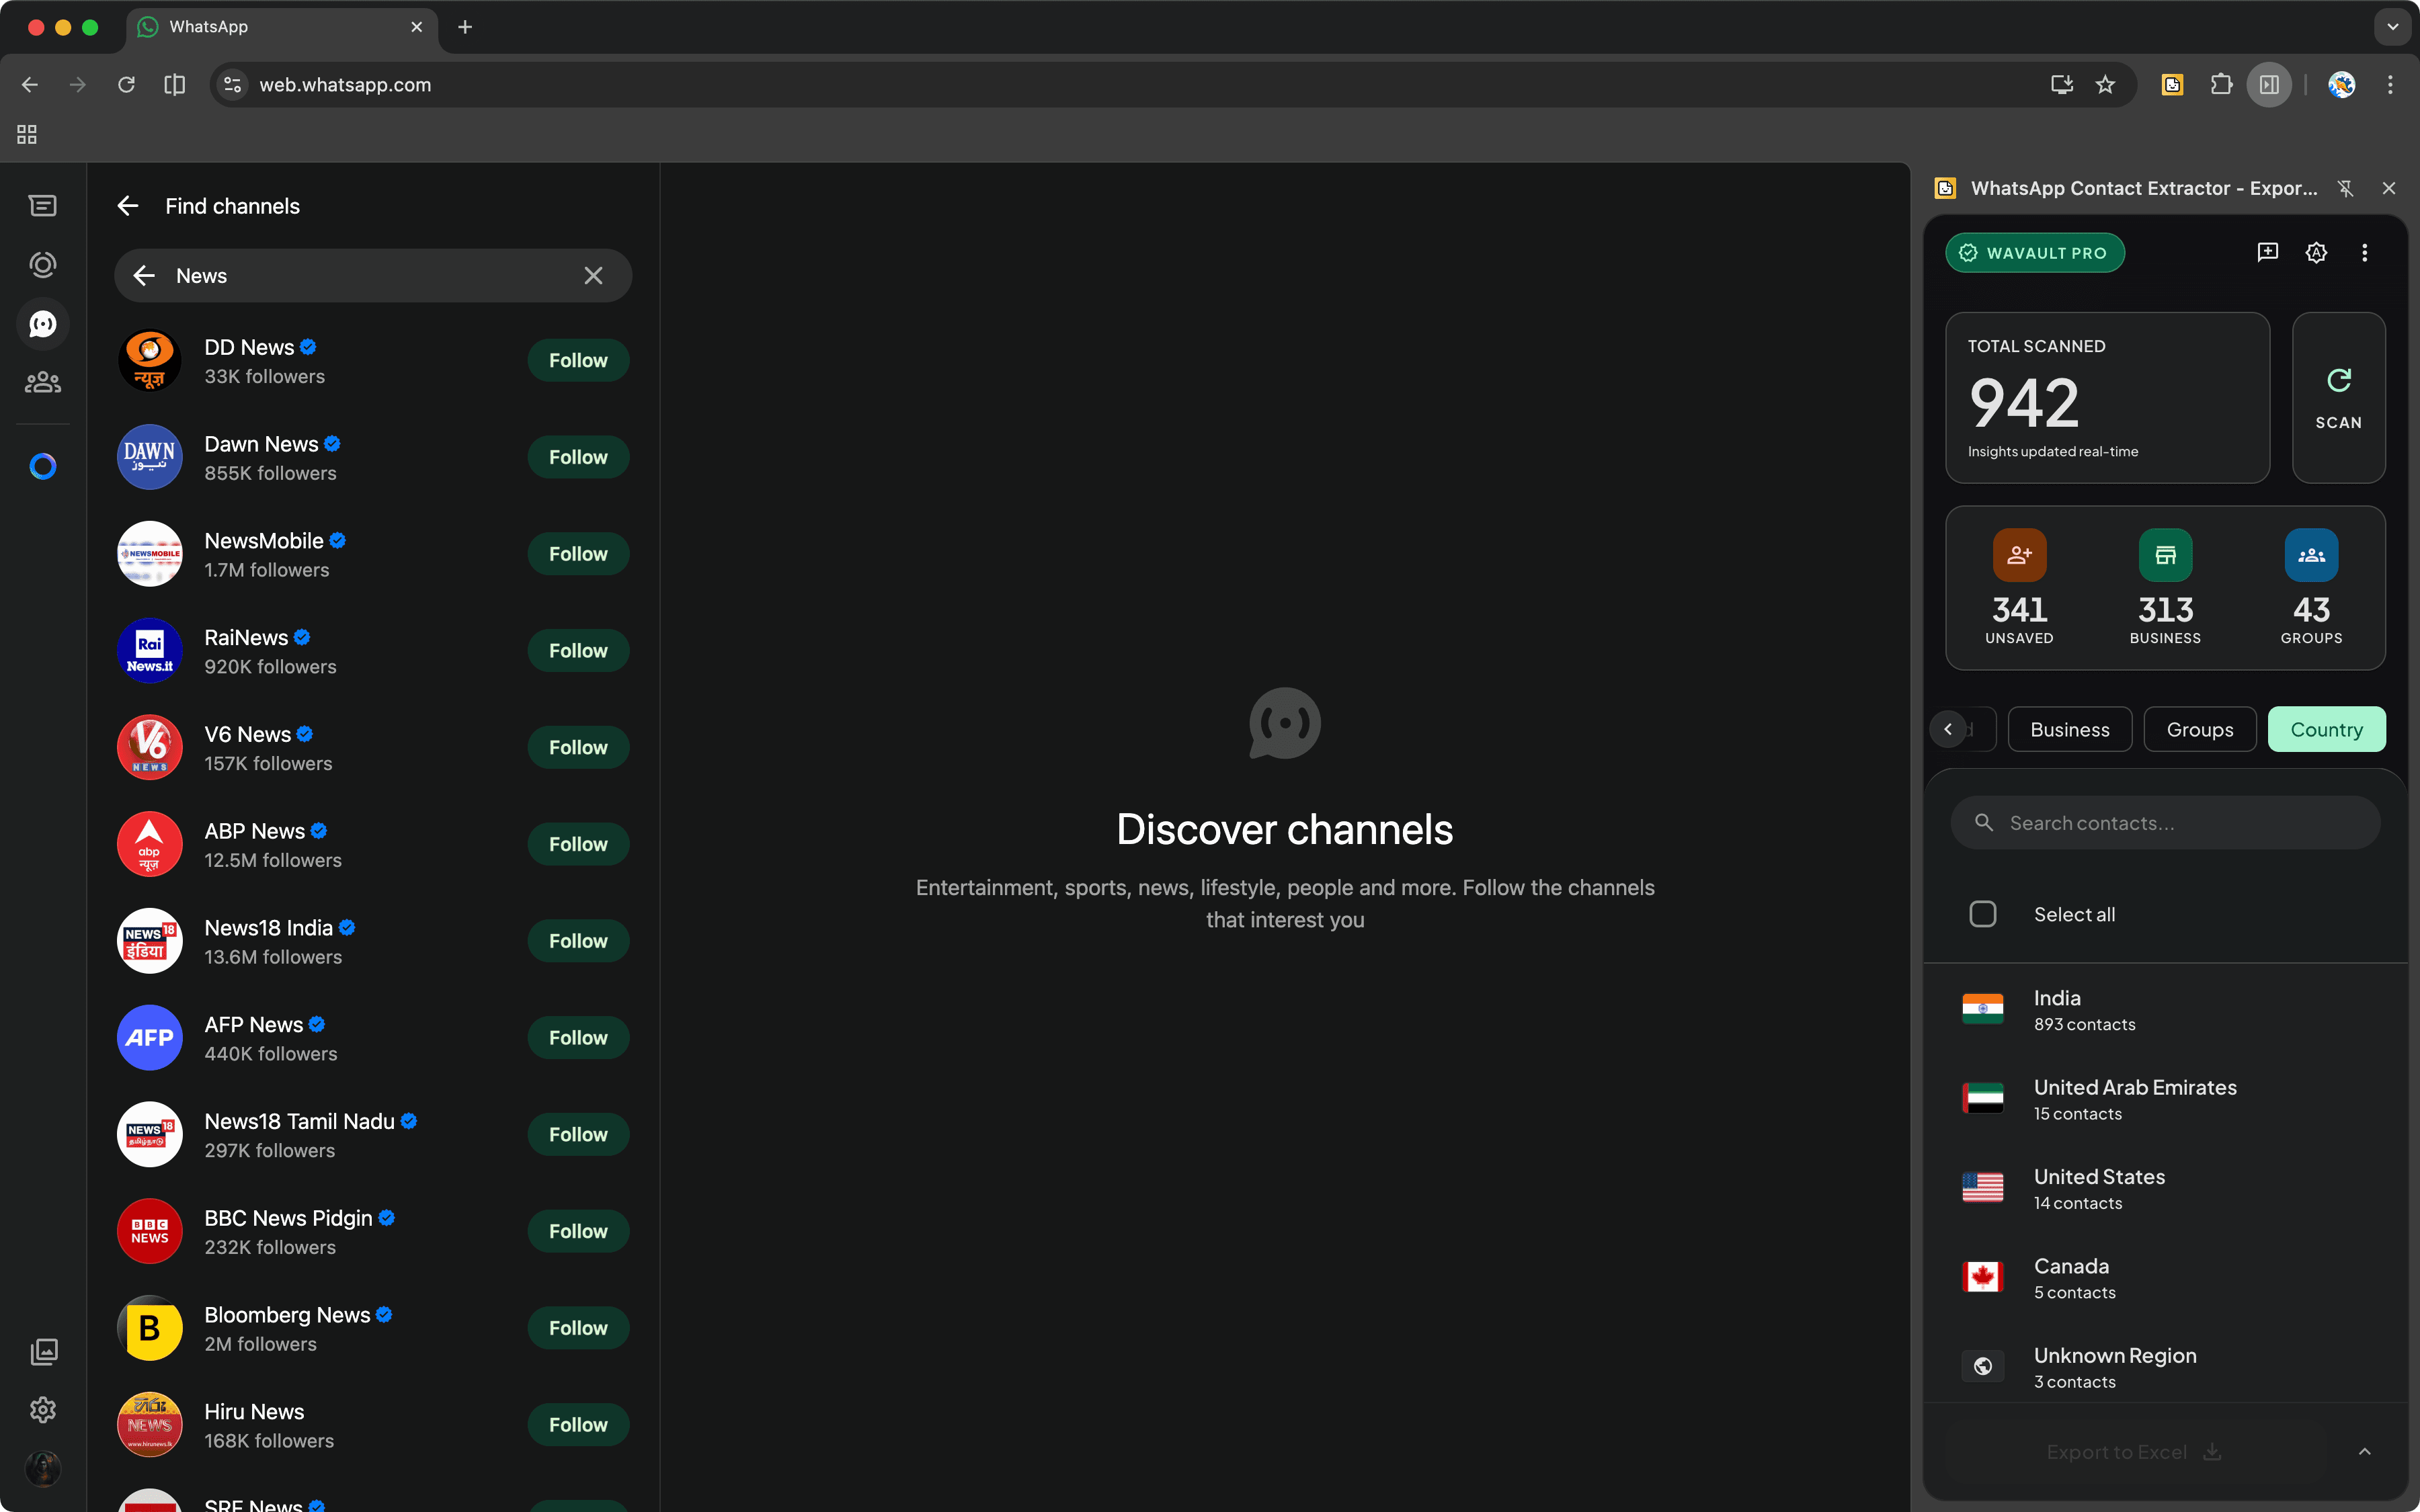This screenshot has width=2420, height=1512.
Task: Click the back chevron left of Business filter
Action: point(1948,729)
